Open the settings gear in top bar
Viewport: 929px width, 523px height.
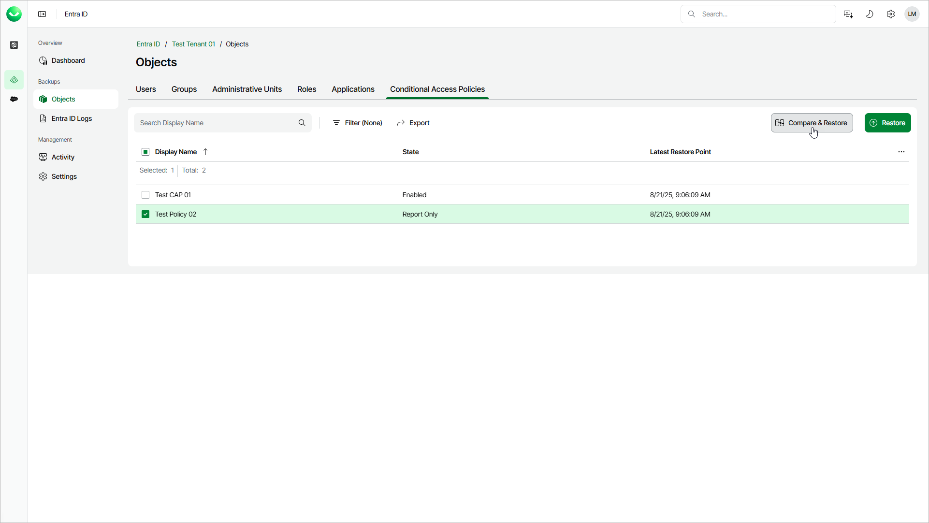pos(891,14)
